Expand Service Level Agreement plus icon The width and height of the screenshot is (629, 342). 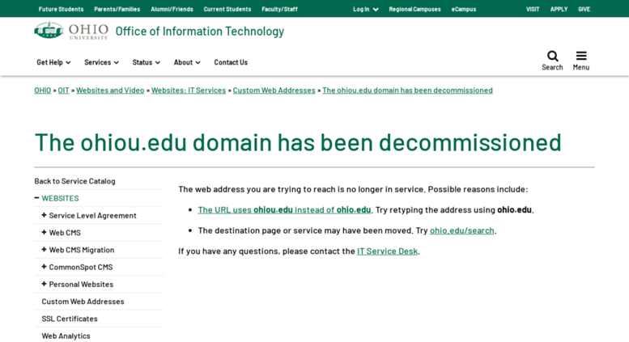click(x=45, y=215)
